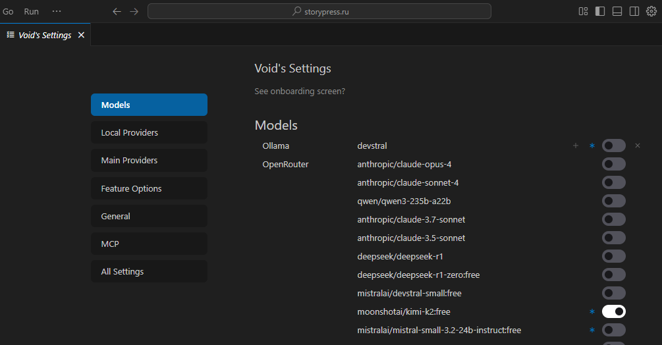This screenshot has height=345, width=662.
Task: Select the Void's Settings editor tab
Action: click(x=45, y=35)
